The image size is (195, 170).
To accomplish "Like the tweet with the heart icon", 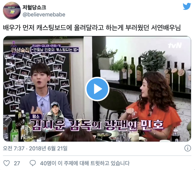I will (6, 163).
